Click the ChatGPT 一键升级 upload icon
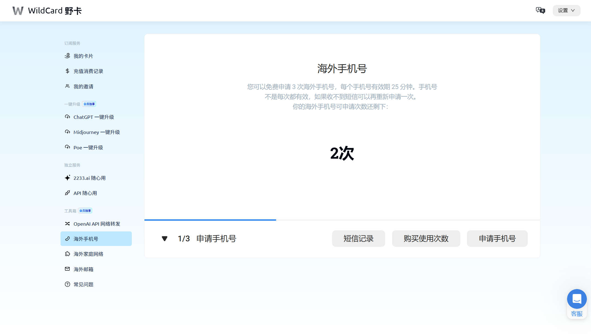Image resolution: width=591 pixels, height=336 pixels. (67, 117)
